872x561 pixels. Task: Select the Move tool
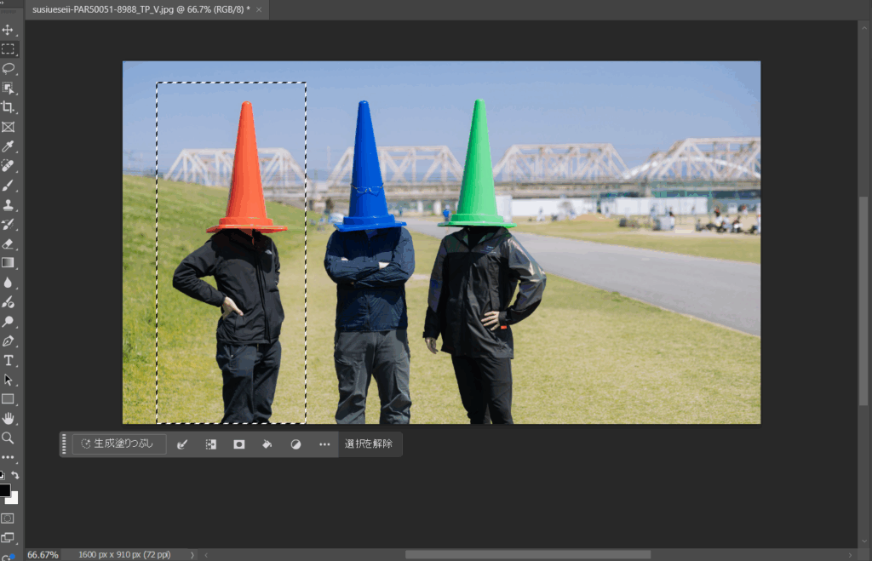8,30
